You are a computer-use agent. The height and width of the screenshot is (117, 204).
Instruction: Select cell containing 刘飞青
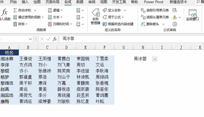67,65
